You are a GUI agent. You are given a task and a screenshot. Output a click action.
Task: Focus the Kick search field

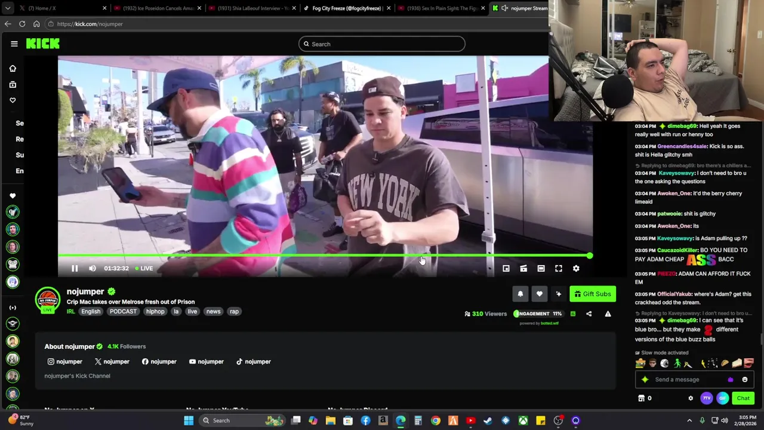coord(382,44)
